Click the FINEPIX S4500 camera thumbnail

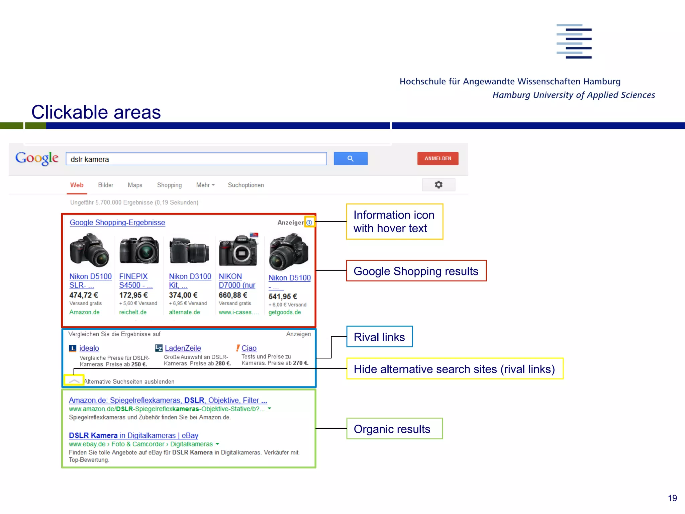coord(139,250)
